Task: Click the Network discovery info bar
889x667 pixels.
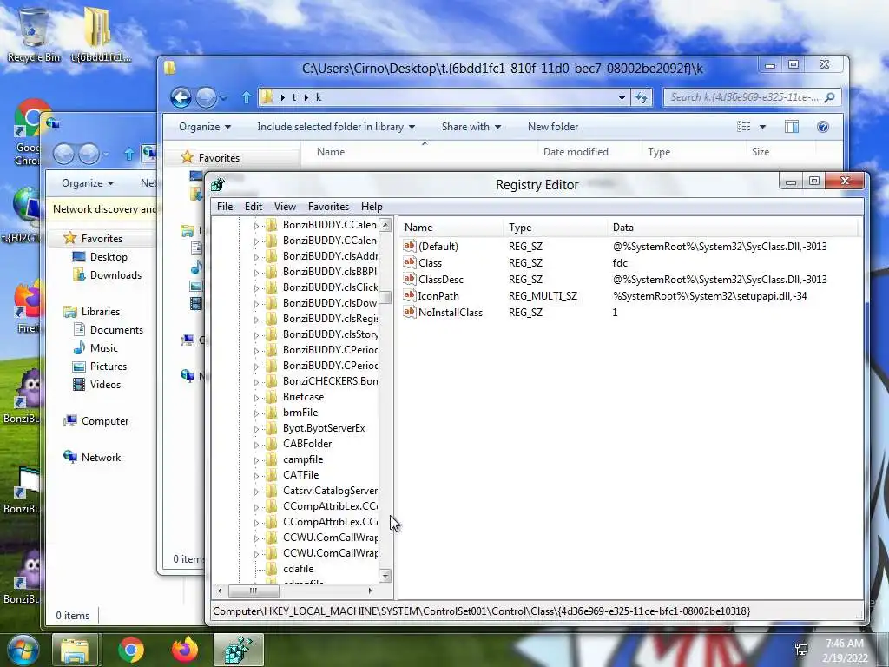Action: tap(104, 209)
